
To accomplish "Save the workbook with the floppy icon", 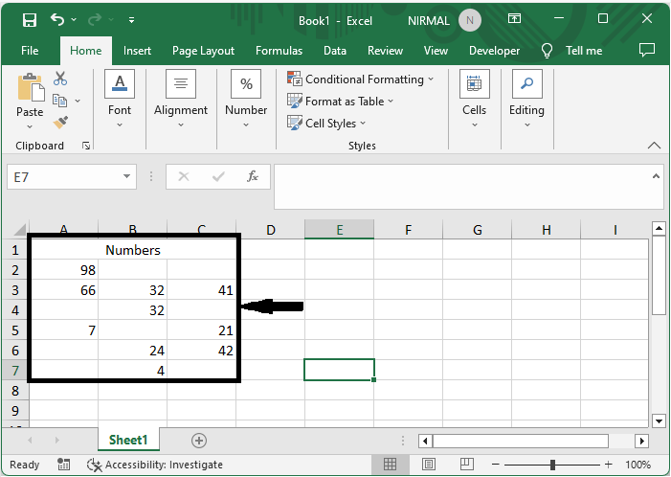I will click(29, 20).
